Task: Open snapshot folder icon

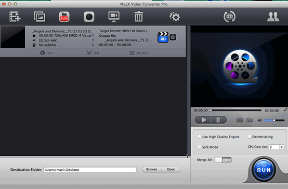Action: pos(250,120)
